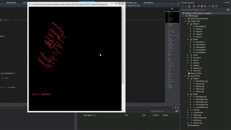Collapse the OOP_Project project node
This screenshot has width=231, height=130.
click(183, 16)
